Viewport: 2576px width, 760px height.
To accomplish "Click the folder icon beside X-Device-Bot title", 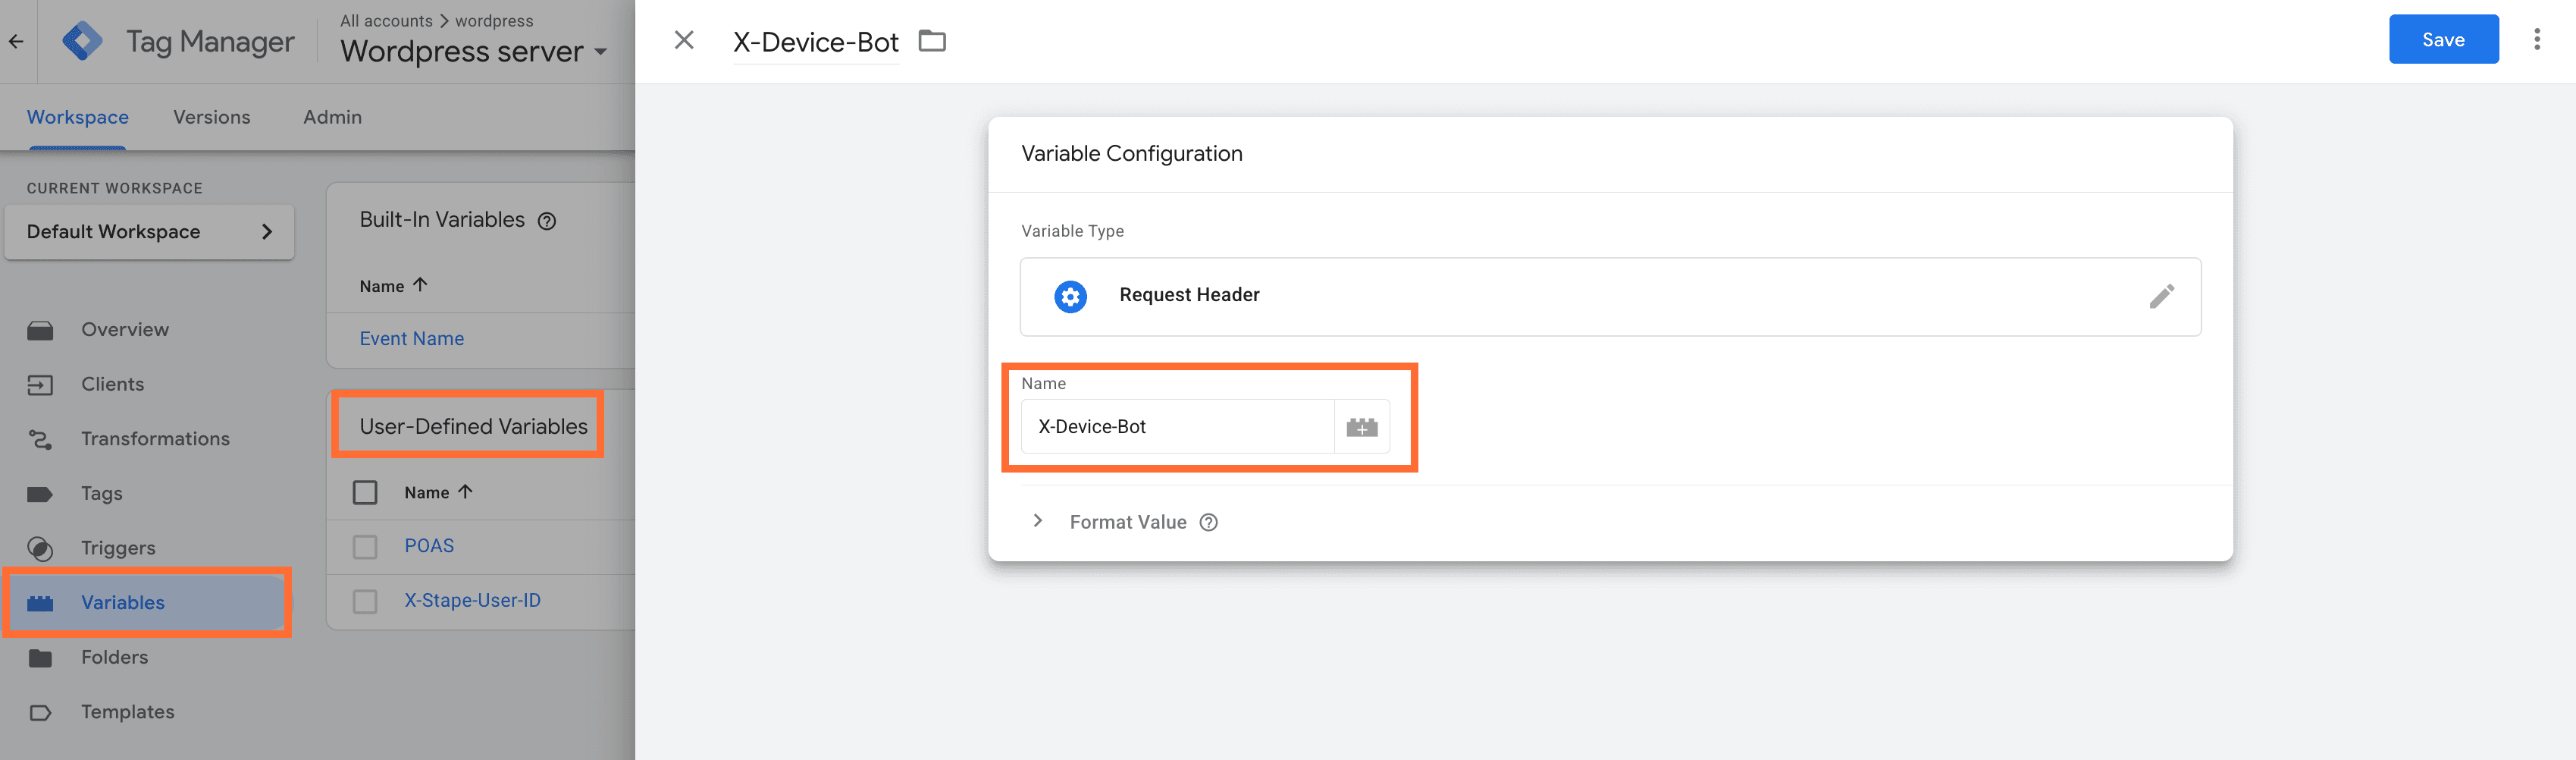I will click(932, 41).
